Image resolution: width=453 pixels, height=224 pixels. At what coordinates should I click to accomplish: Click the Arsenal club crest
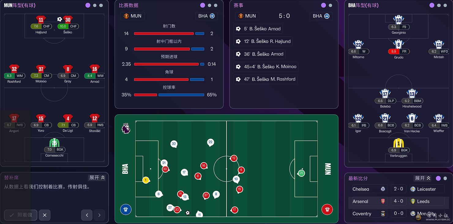pyautogui.click(x=383, y=201)
